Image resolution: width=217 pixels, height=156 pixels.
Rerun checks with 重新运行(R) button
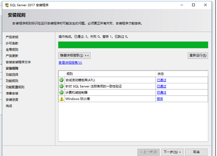pos(198,55)
